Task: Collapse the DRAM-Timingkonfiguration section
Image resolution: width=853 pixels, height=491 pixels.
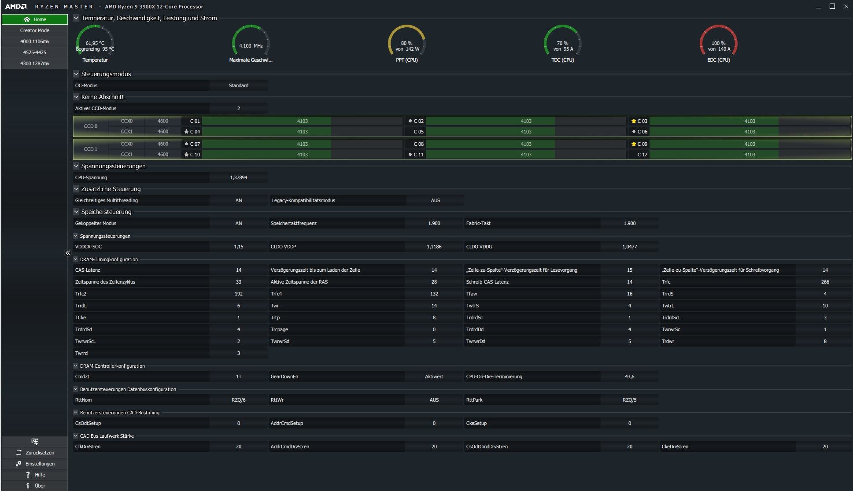Action: [x=76, y=259]
